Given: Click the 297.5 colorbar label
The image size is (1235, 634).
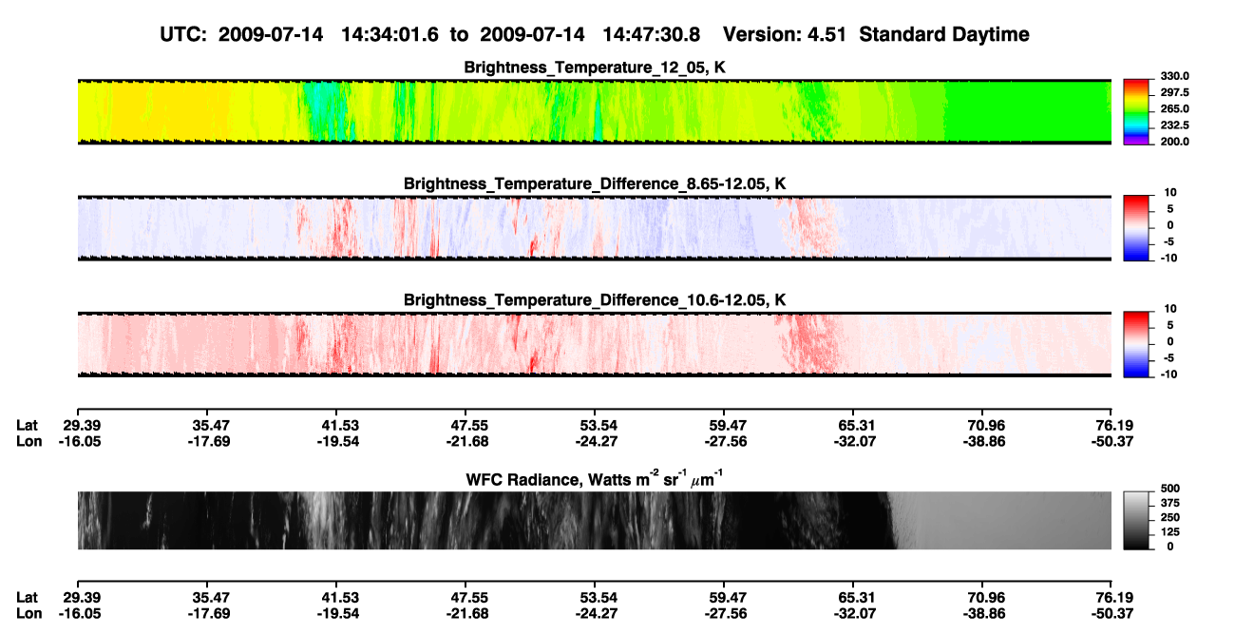Looking at the screenshot, I should pos(1174,92).
